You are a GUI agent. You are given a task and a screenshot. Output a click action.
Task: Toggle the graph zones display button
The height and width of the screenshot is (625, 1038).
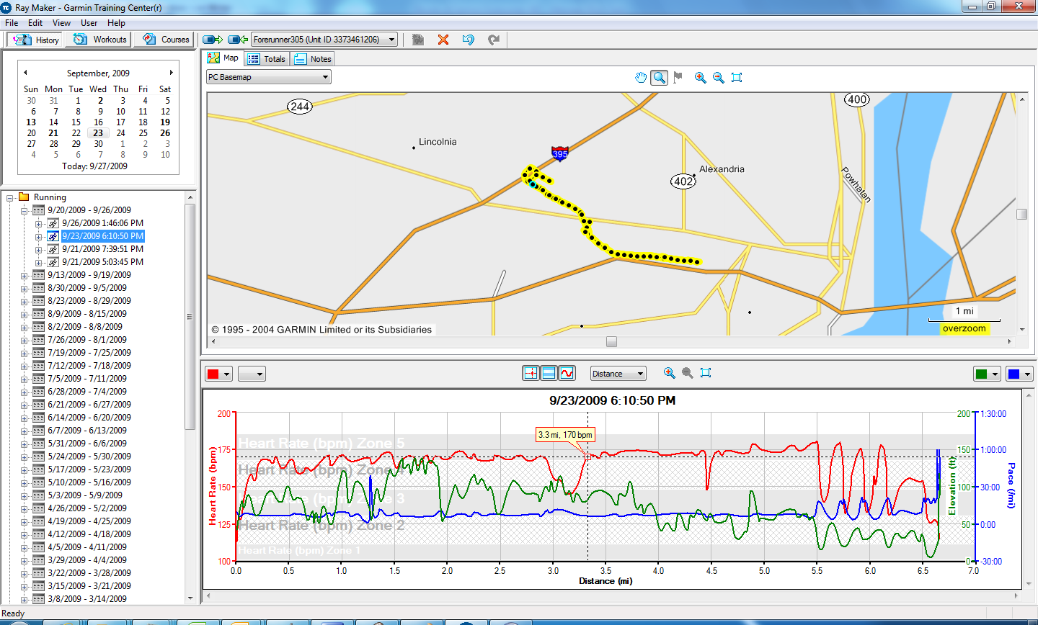pyautogui.click(x=549, y=373)
